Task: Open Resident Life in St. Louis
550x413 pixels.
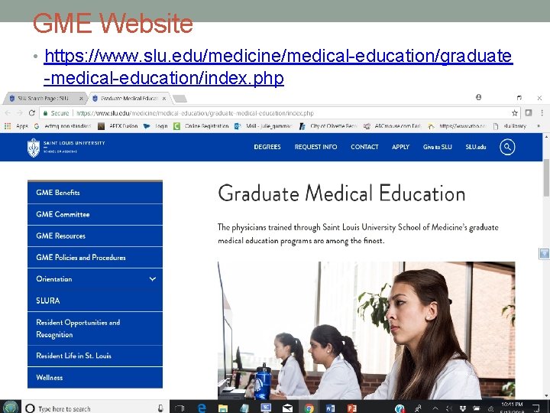Action: [95, 356]
